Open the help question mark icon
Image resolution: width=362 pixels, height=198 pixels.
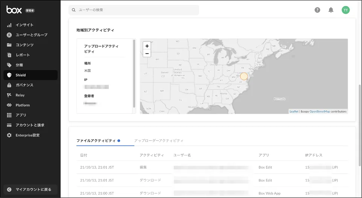point(317,10)
